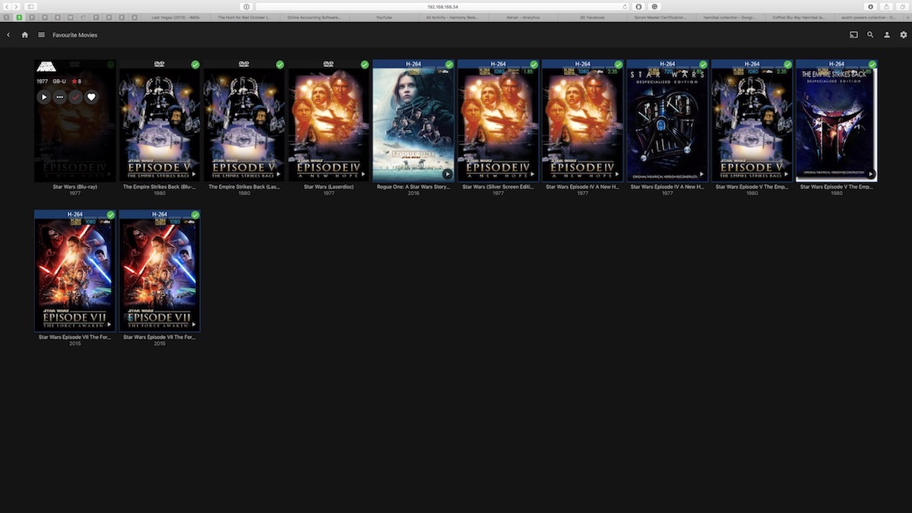Open a new Safari tab with plus

[x=907, y=17]
